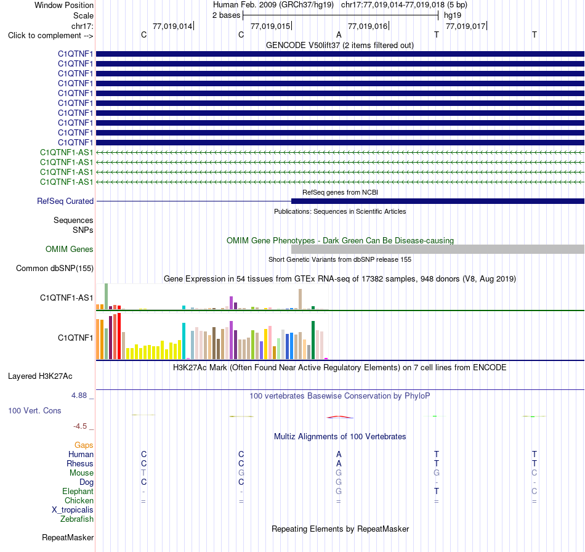Image resolution: width=585 pixels, height=552 pixels.
Task: Click the Human alignment row label
Action: tap(81, 454)
